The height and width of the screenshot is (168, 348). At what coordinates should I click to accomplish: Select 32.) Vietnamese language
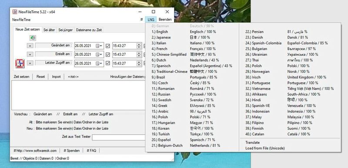(290, 88)
